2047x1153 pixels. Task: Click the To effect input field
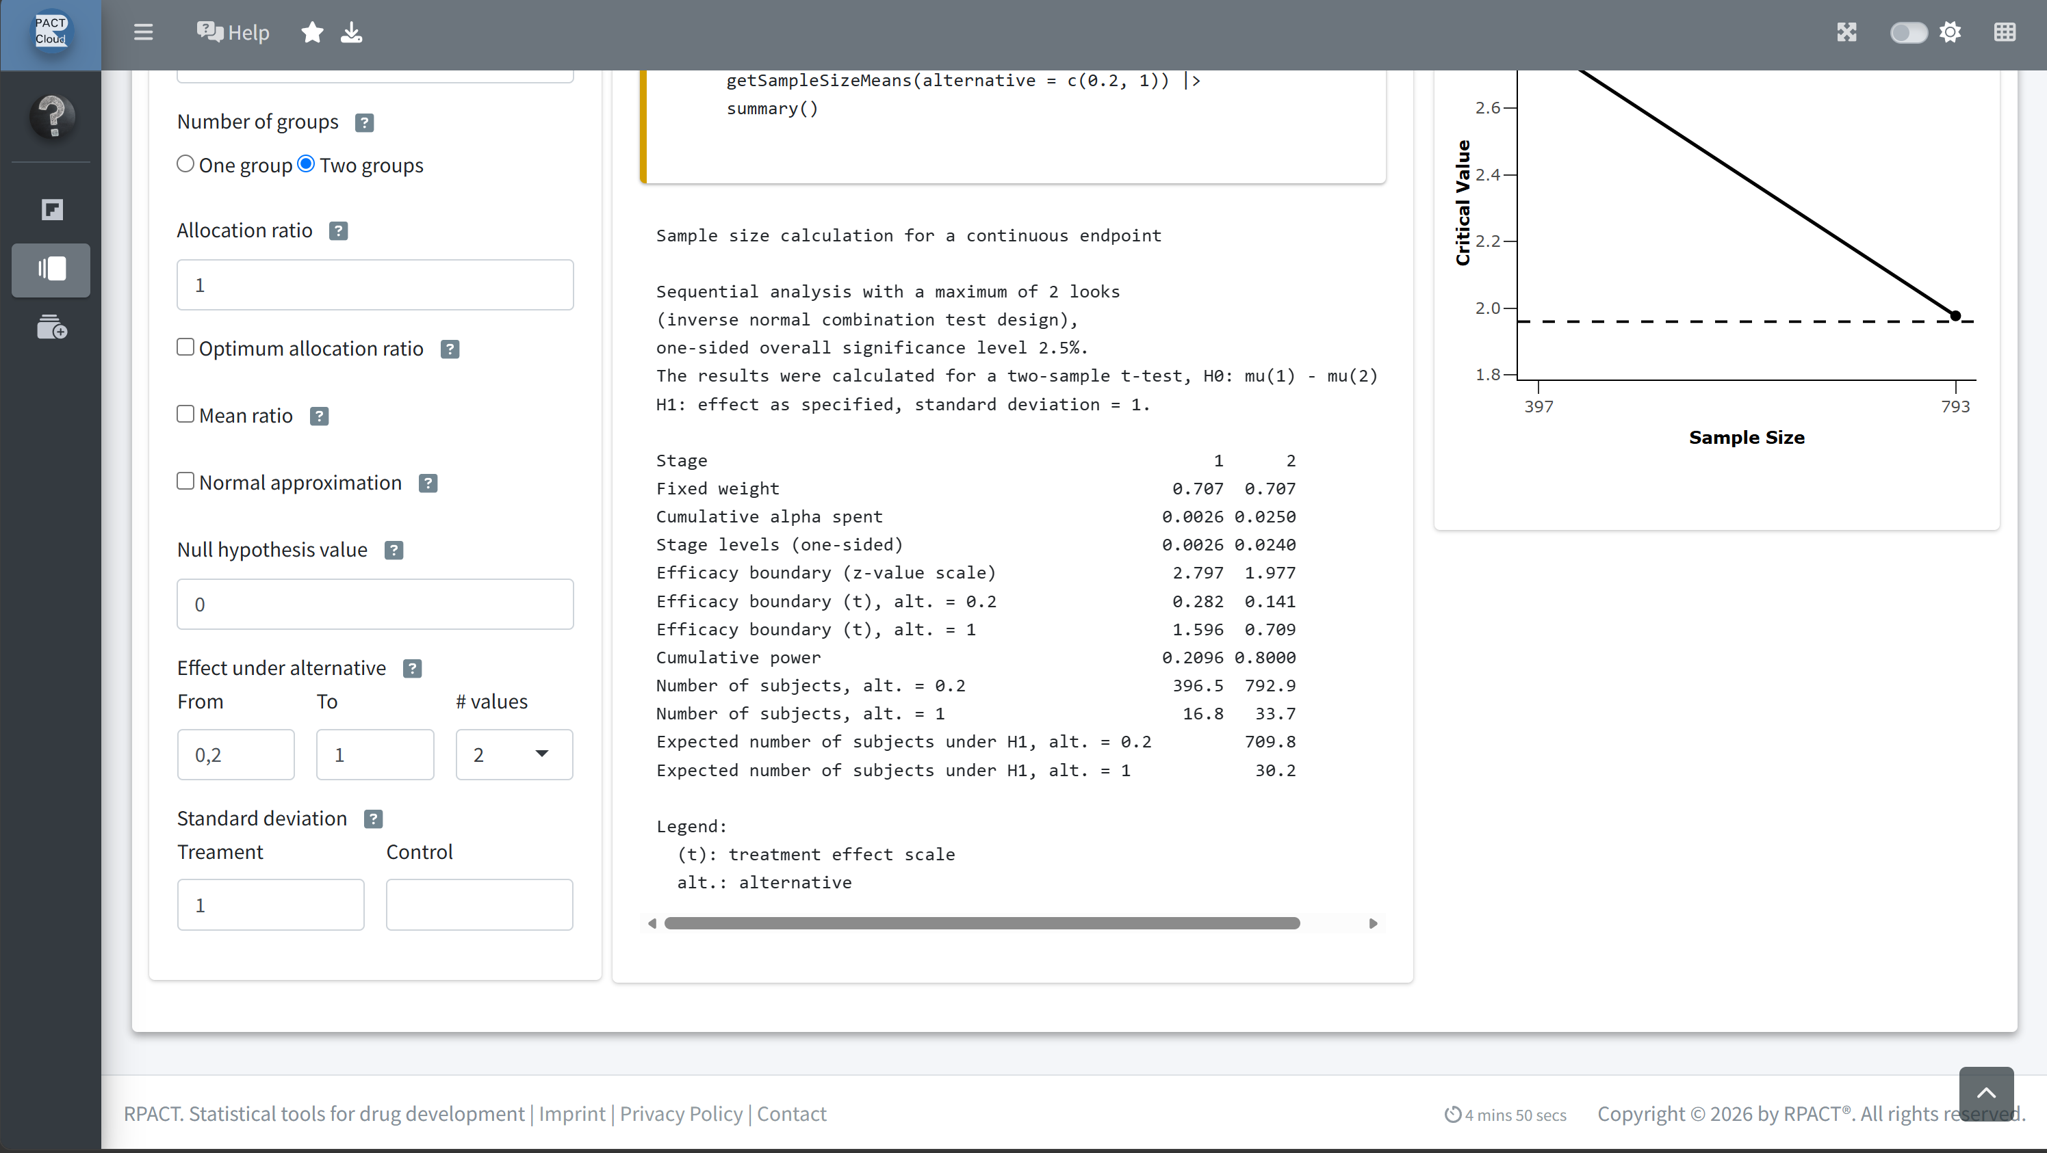click(x=375, y=754)
